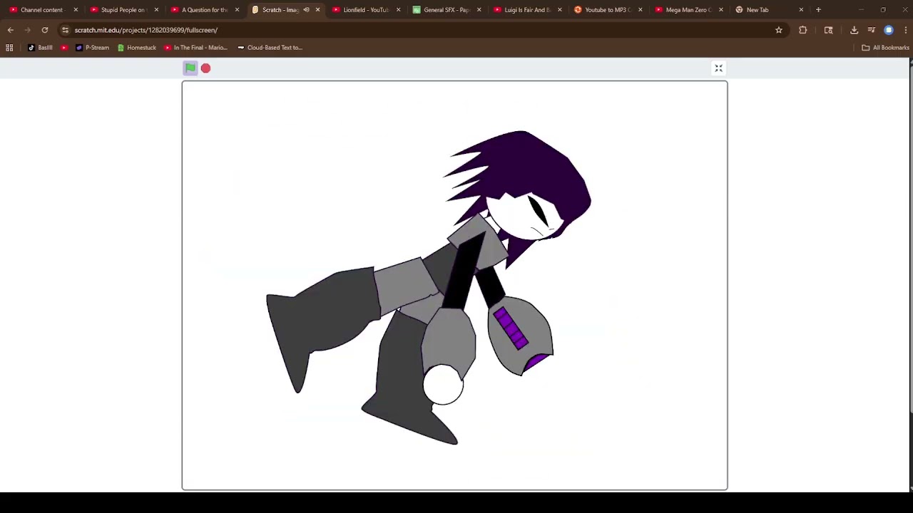Exit Scratch fullscreen mode icon
913x513 pixels.
click(718, 68)
